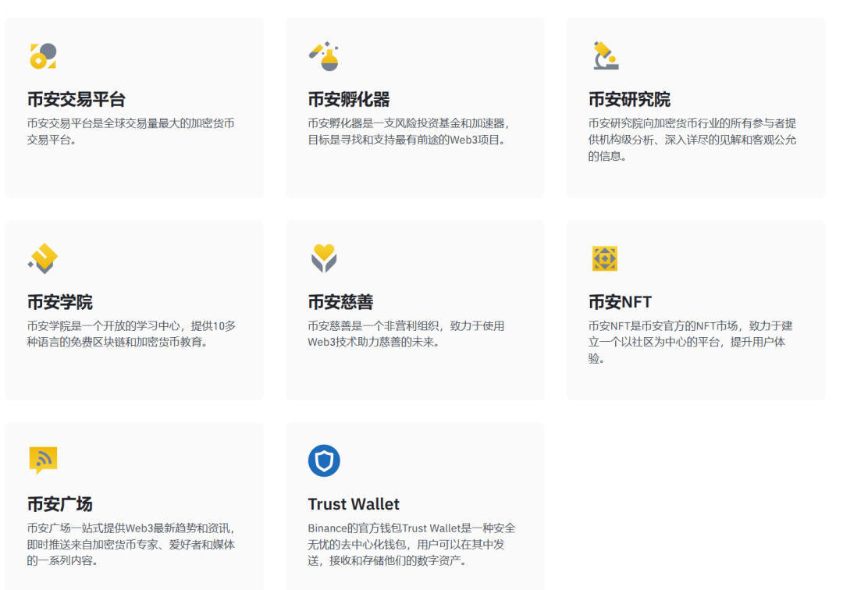The width and height of the screenshot is (843, 590).
Task: Click the 币安NFT diamond icon
Action: 605,258
